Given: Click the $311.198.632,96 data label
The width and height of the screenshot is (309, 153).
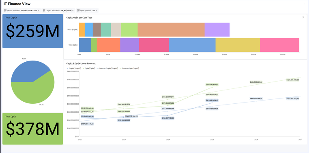Looking at the screenshot, I should tap(168, 109).
